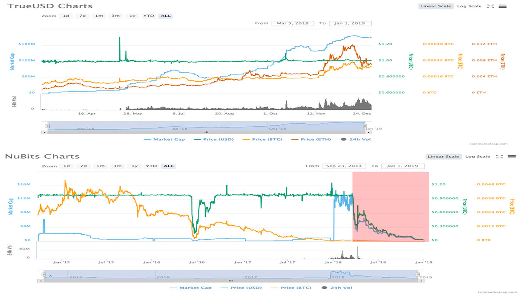Image resolution: width=519 pixels, height=295 pixels.
Task: Toggle Price (BTC) series in NuBits legend
Action: pyautogui.click(x=291, y=287)
